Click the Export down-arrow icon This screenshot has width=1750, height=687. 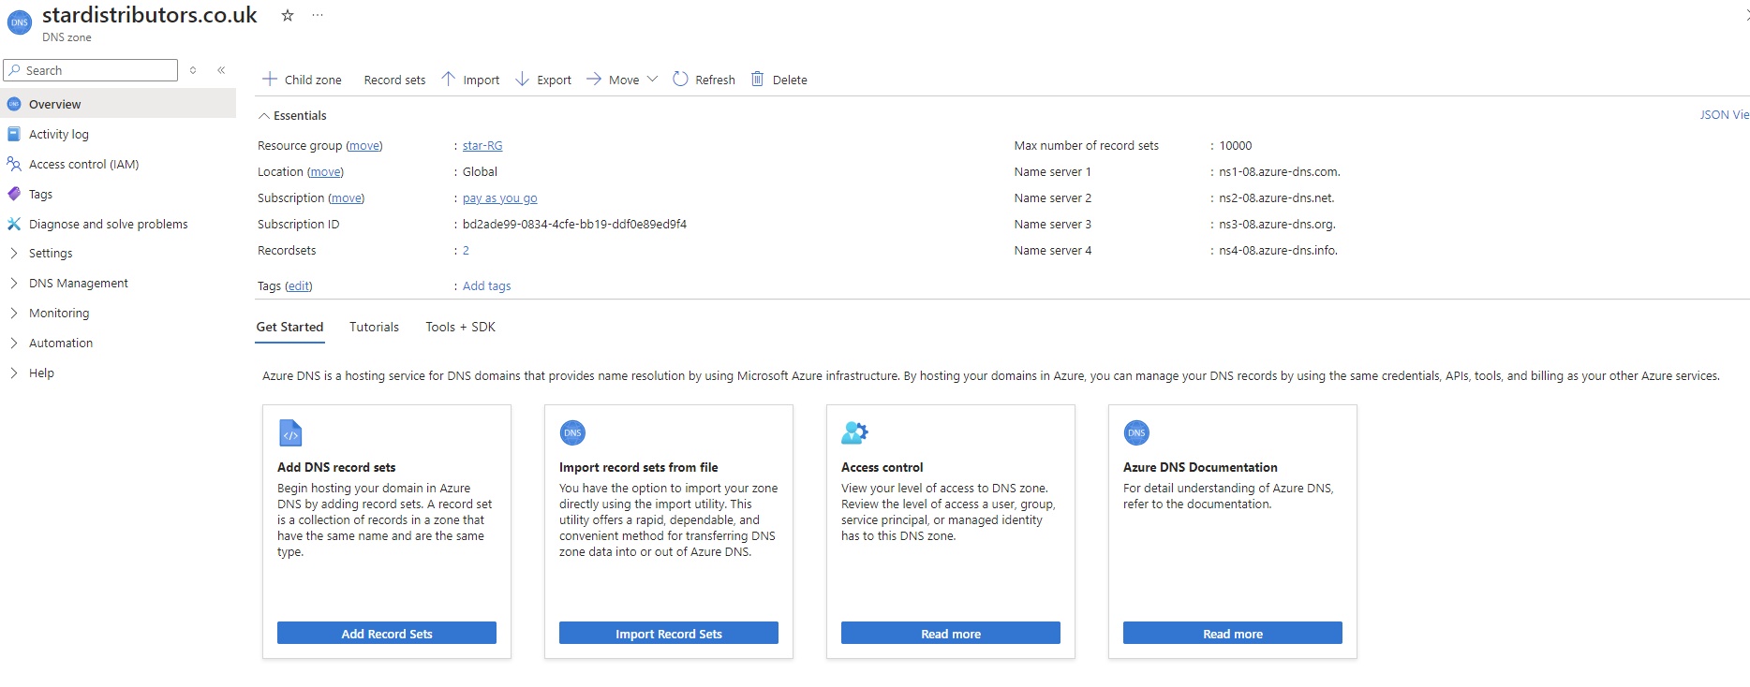[522, 79]
